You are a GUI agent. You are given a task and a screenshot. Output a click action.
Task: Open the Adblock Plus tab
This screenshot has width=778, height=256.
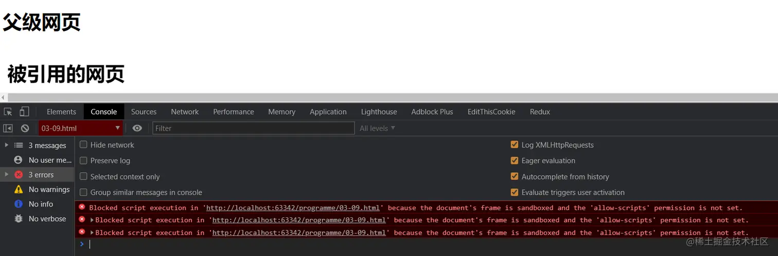click(x=432, y=112)
